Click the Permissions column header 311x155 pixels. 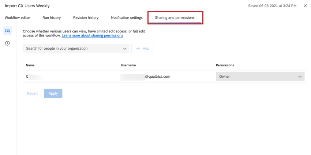point(225,65)
